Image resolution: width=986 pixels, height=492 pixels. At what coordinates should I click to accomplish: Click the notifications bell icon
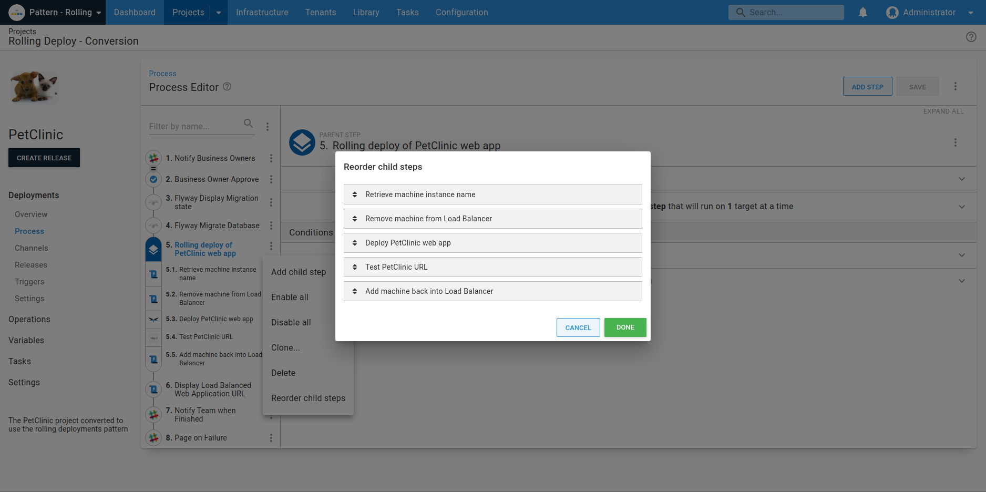[x=862, y=12]
